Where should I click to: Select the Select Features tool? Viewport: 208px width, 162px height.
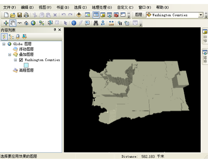coord(50,23)
